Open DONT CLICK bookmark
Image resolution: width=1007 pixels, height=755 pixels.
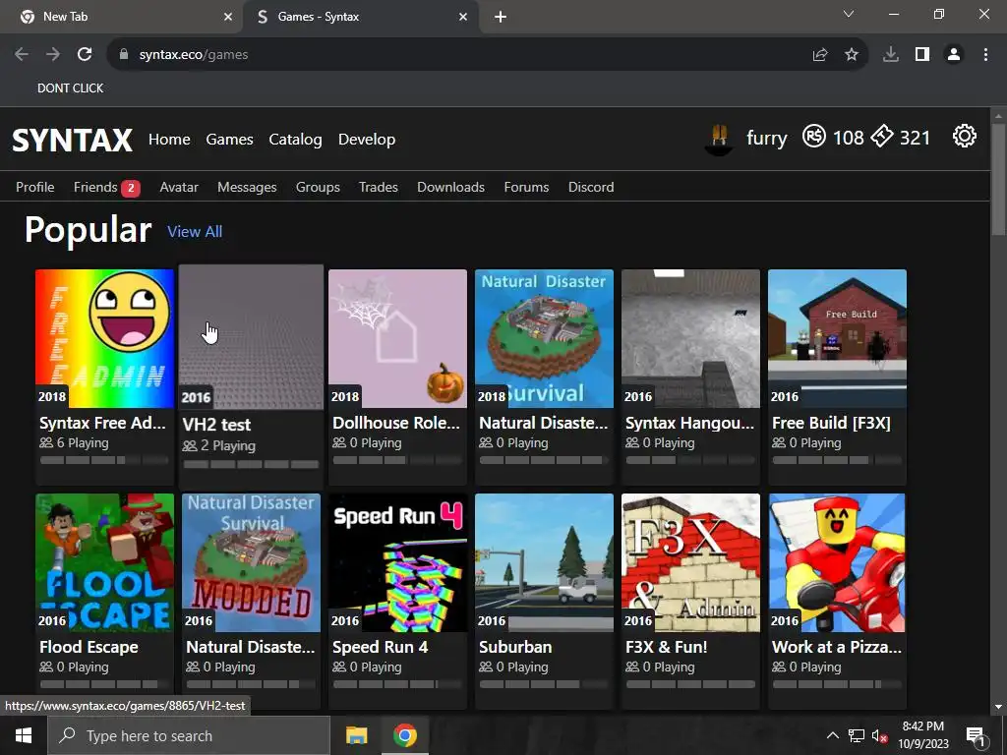(70, 87)
